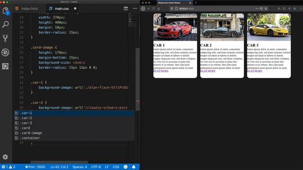This screenshot has height=170, width=303.
Task: Click the Pocket save icon in address bar
Action: click(x=261, y=8)
